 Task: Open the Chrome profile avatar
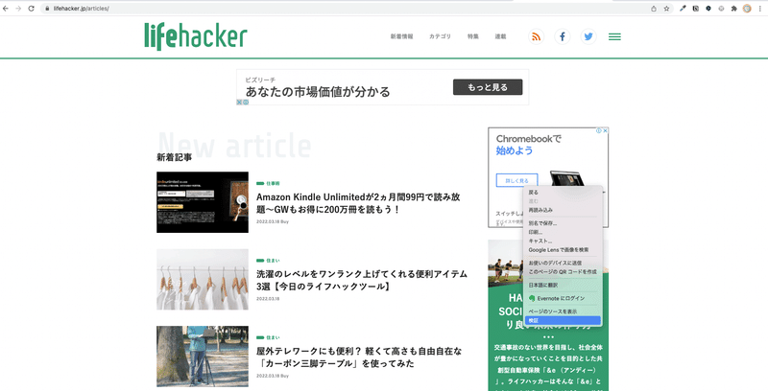[747, 9]
